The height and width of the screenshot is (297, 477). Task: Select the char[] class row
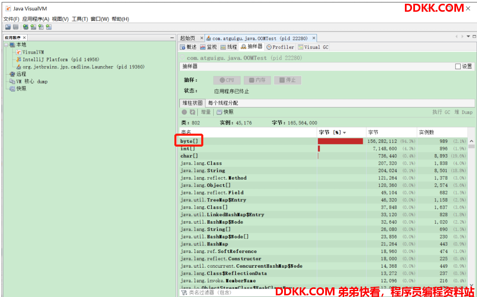point(324,156)
